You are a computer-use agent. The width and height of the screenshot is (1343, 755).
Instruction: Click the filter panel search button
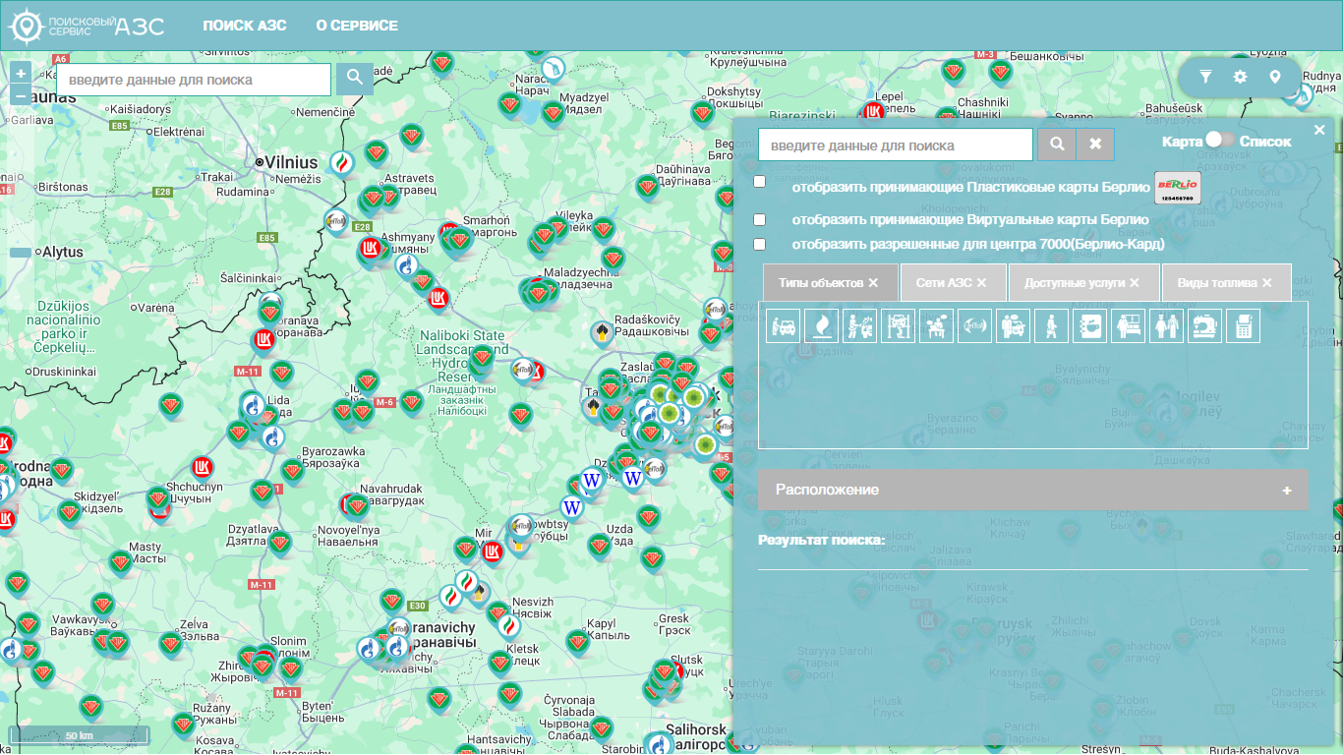tap(1057, 145)
